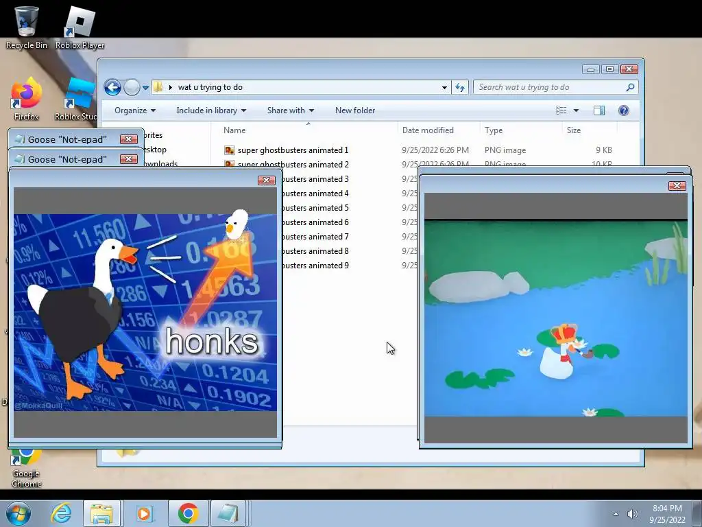This screenshot has width=702, height=527.
Task: Switch to Windows Explorer taskbar button
Action: [x=101, y=513]
